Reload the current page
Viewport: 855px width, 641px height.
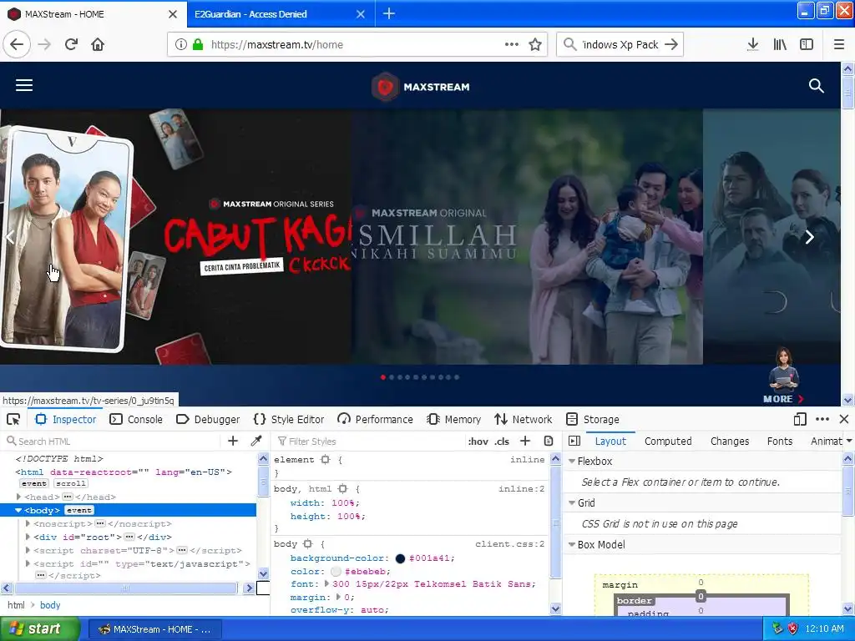point(72,44)
